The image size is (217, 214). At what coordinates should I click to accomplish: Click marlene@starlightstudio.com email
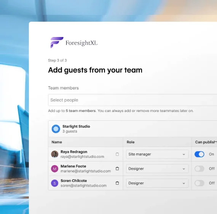86,171
